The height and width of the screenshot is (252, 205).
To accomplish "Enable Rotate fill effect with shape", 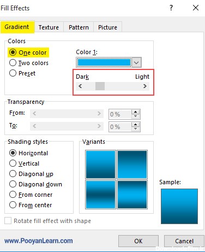I will (8, 221).
